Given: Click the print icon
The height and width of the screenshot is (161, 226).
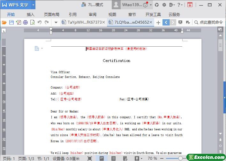Looking at the screenshot, I should tap(25, 22).
